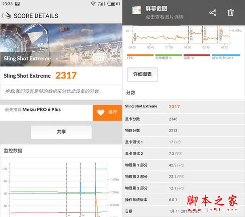245x217 pixels.
Task: Tap the apology message about insufficient comparison data
Action: (x=53, y=91)
